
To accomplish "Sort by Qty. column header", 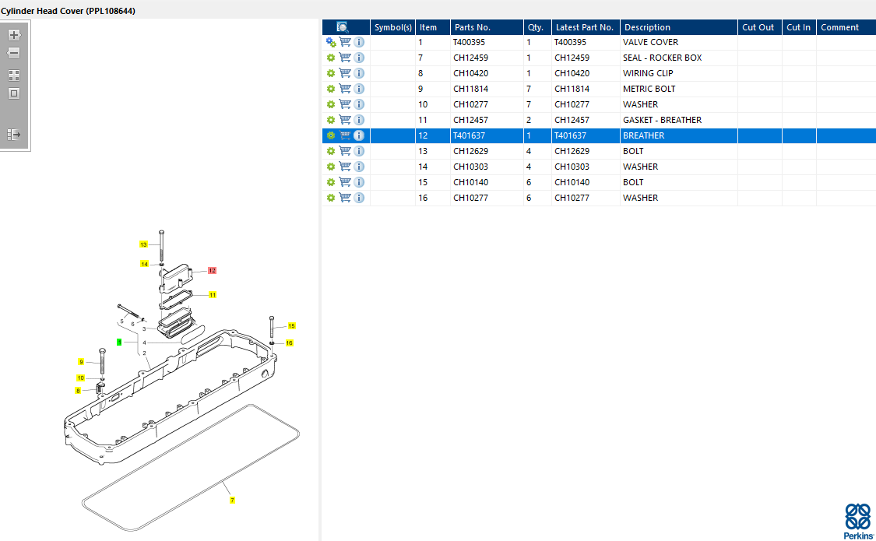I will pos(537,27).
